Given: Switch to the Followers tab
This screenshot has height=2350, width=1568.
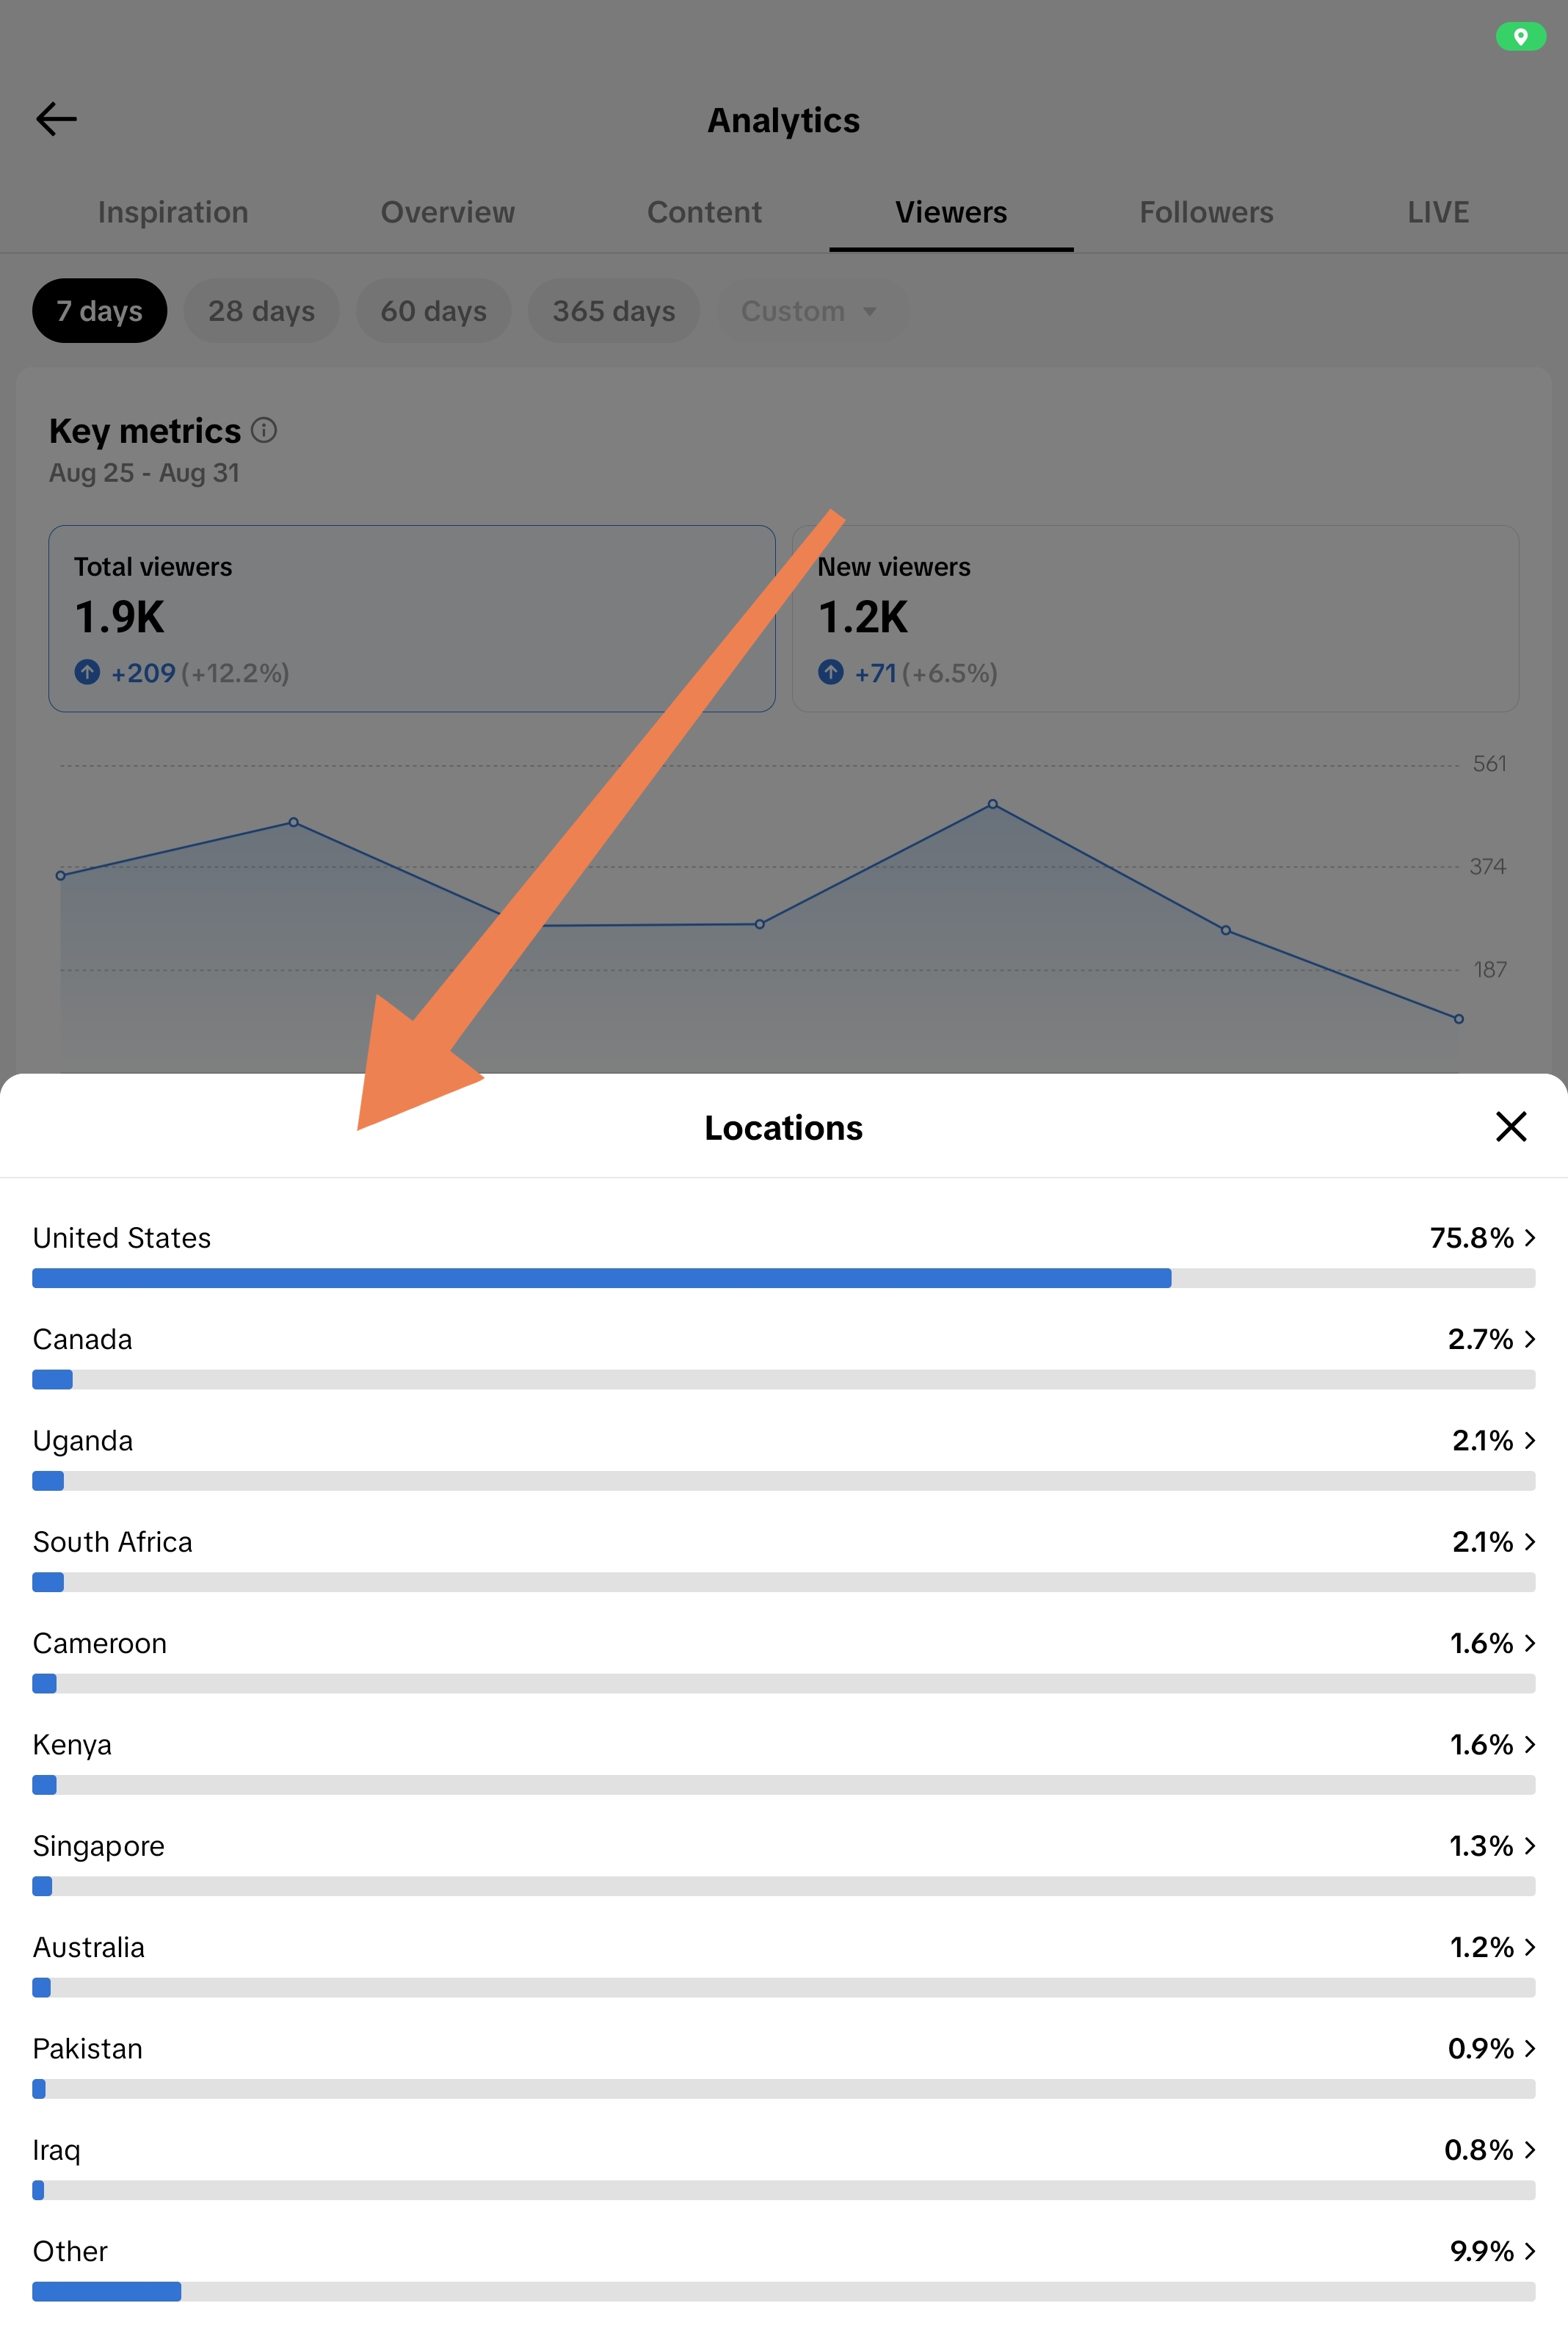Looking at the screenshot, I should (x=1206, y=212).
